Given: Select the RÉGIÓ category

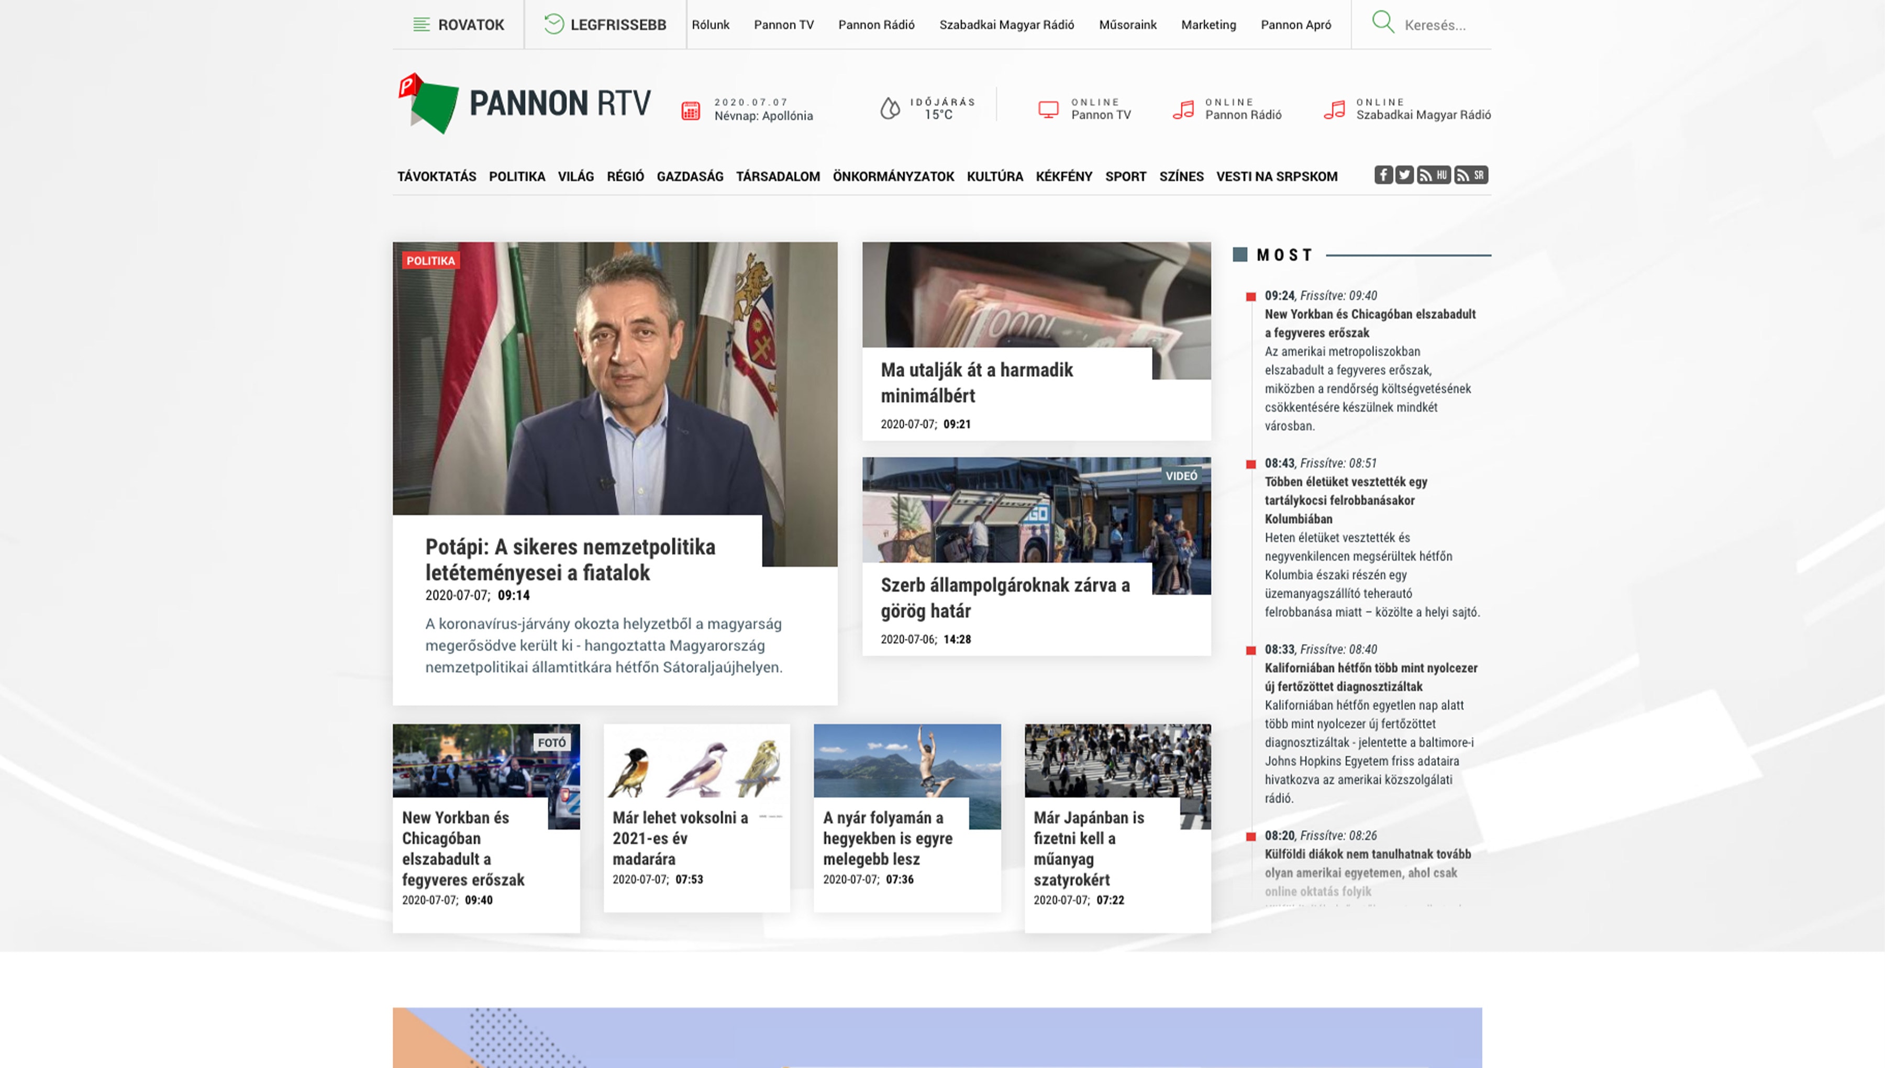Looking at the screenshot, I should point(625,176).
